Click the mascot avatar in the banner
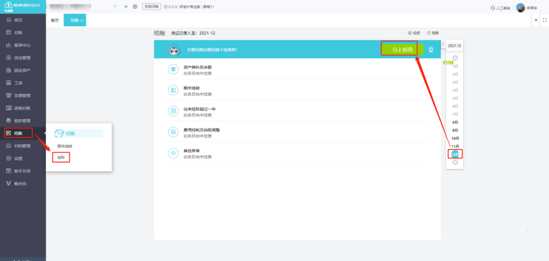549x261 pixels. (173, 50)
